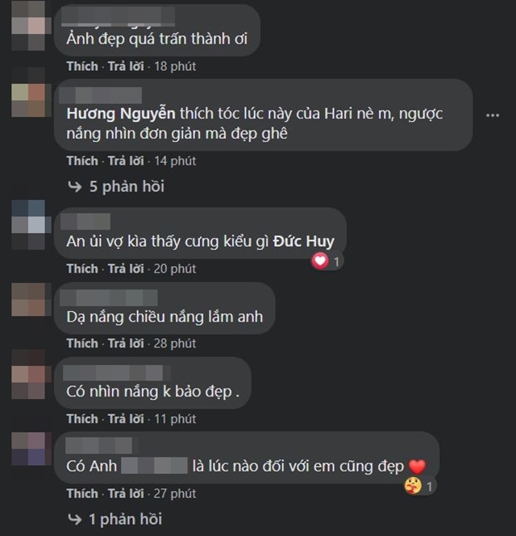Click the 18 phút timestamp of first comment
The image size is (516, 536).
tap(175, 66)
